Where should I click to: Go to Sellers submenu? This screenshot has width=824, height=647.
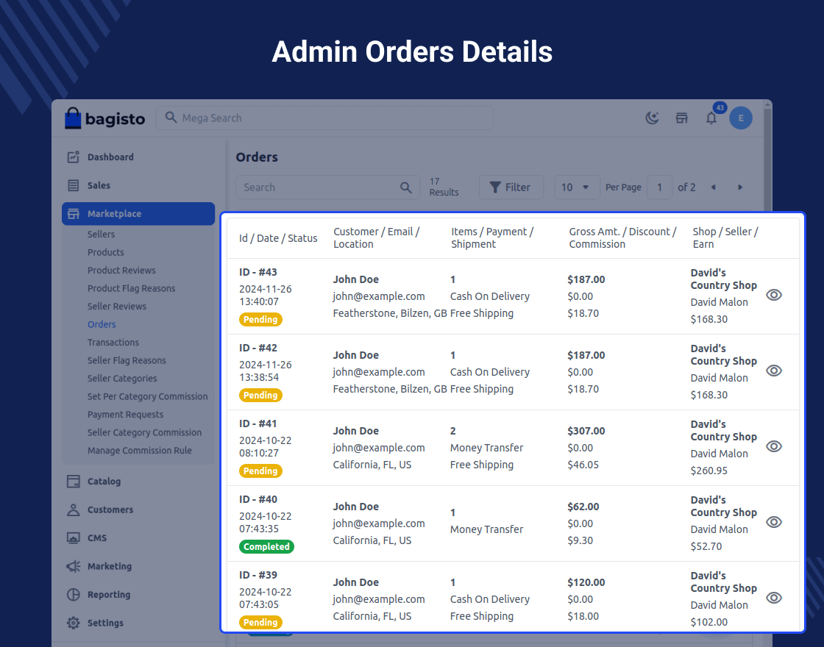click(x=101, y=235)
